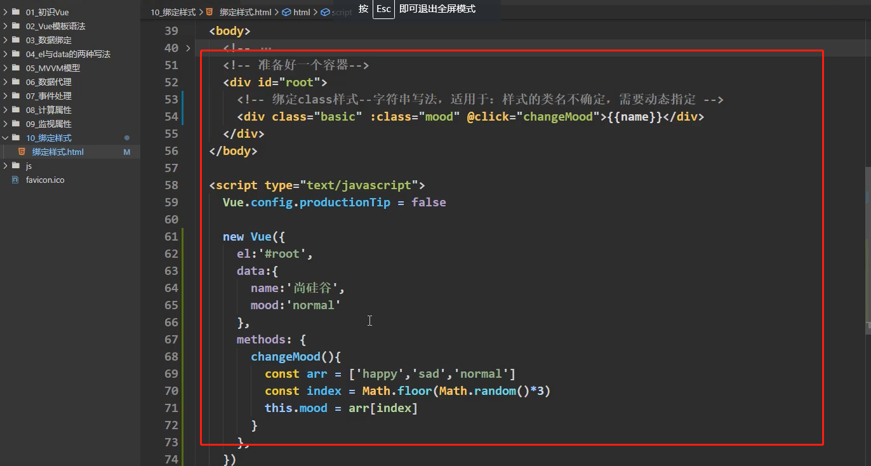Viewport: 871px width, 466px height.
Task: Collapse the 10_绑定样式 folder chevron
Action: pyautogui.click(x=6, y=138)
